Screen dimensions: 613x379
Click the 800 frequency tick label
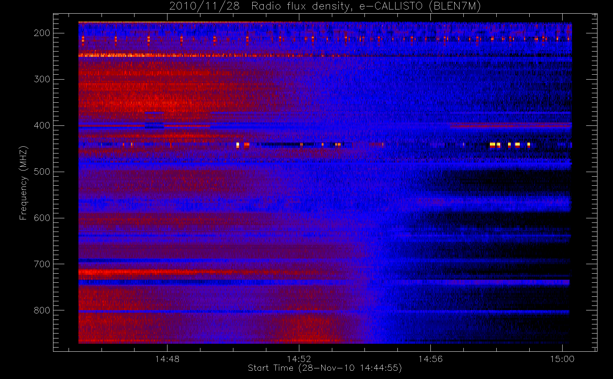click(x=42, y=310)
